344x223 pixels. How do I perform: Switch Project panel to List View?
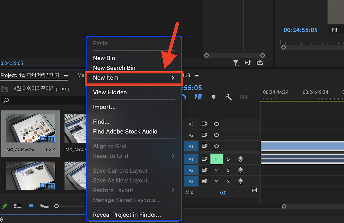pyautogui.click(x=18, y=206)
